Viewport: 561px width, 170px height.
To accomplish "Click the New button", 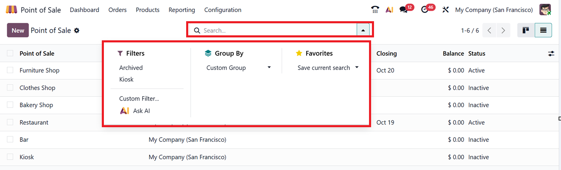I will (x=18, y=30).
